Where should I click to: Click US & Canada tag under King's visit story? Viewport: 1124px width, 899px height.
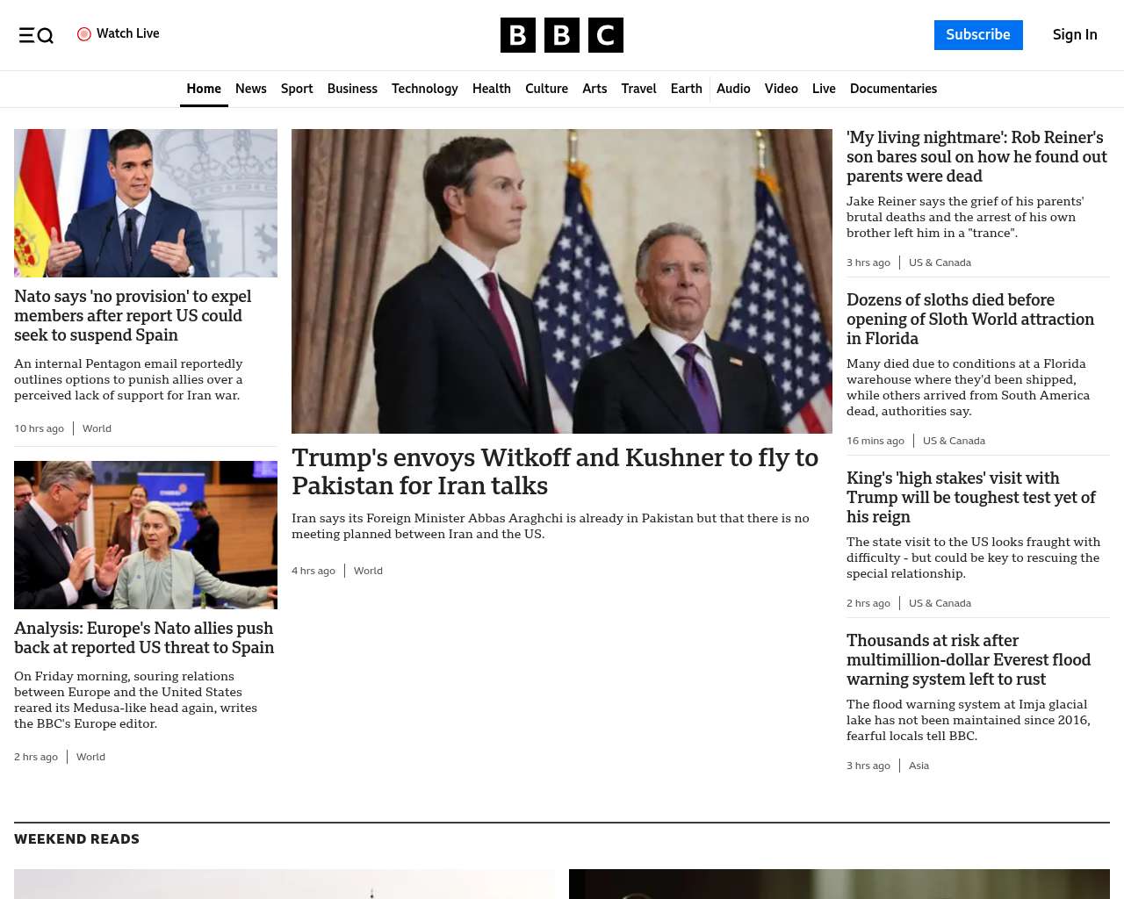click(940, 603)
